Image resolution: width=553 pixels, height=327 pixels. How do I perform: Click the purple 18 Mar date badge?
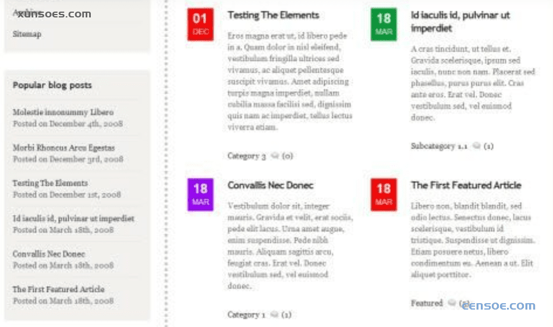pos(200,195)
